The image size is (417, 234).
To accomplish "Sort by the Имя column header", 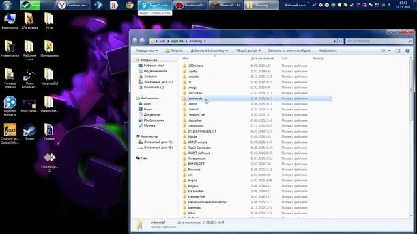I will coord(186,58).
